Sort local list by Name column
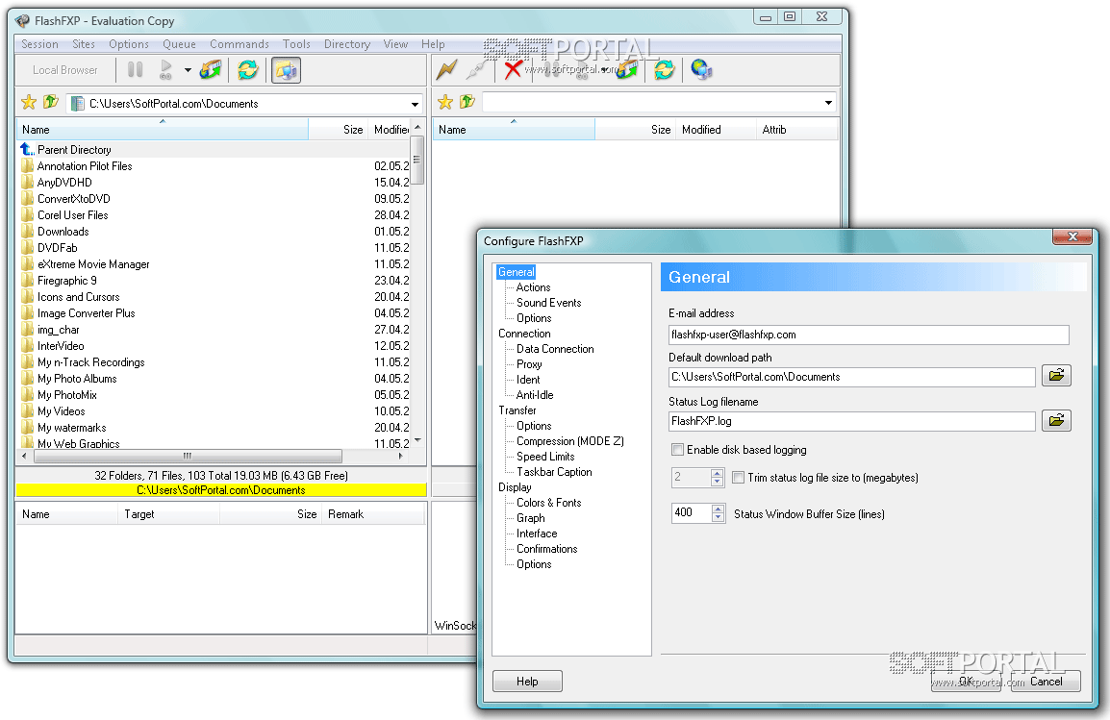1110x720 pixels. [163, 130]
